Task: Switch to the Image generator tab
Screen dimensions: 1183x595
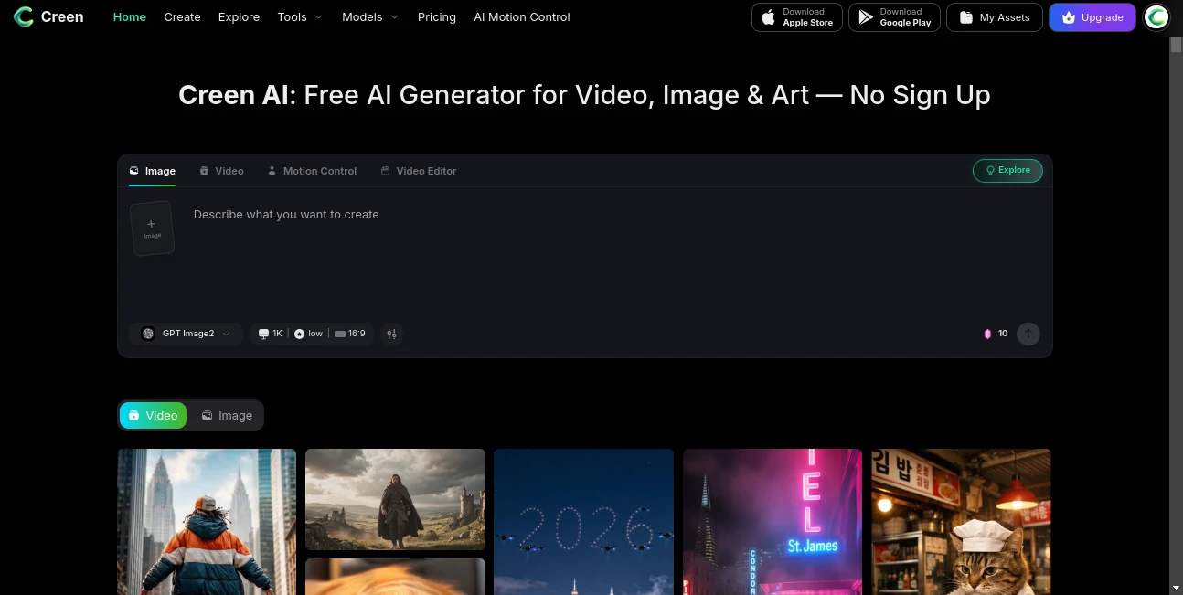Action: [153, 171]
